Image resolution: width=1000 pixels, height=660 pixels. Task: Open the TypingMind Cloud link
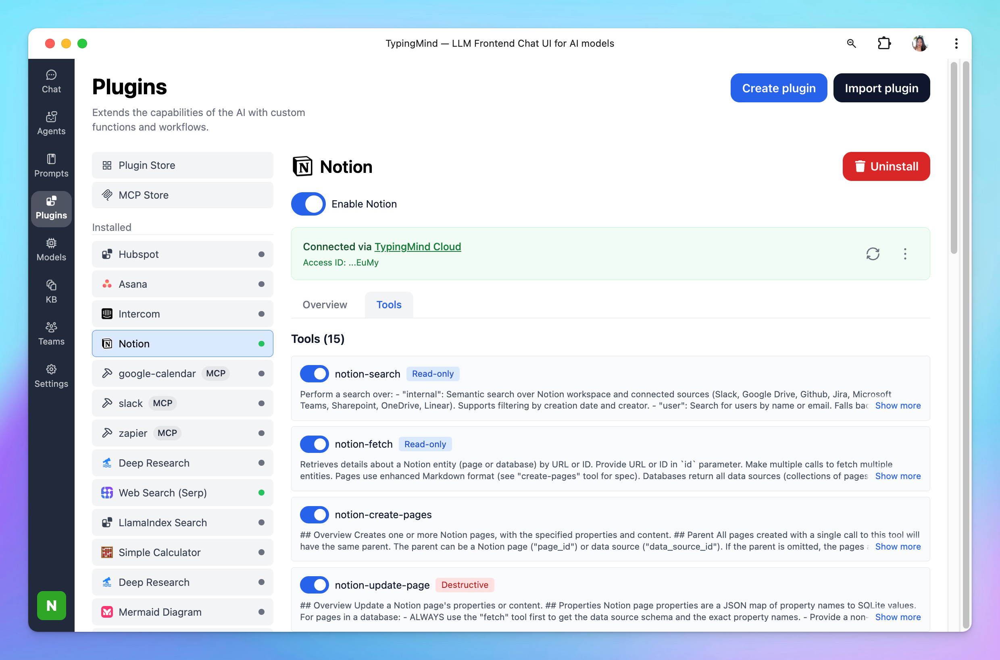click(417, 247)
